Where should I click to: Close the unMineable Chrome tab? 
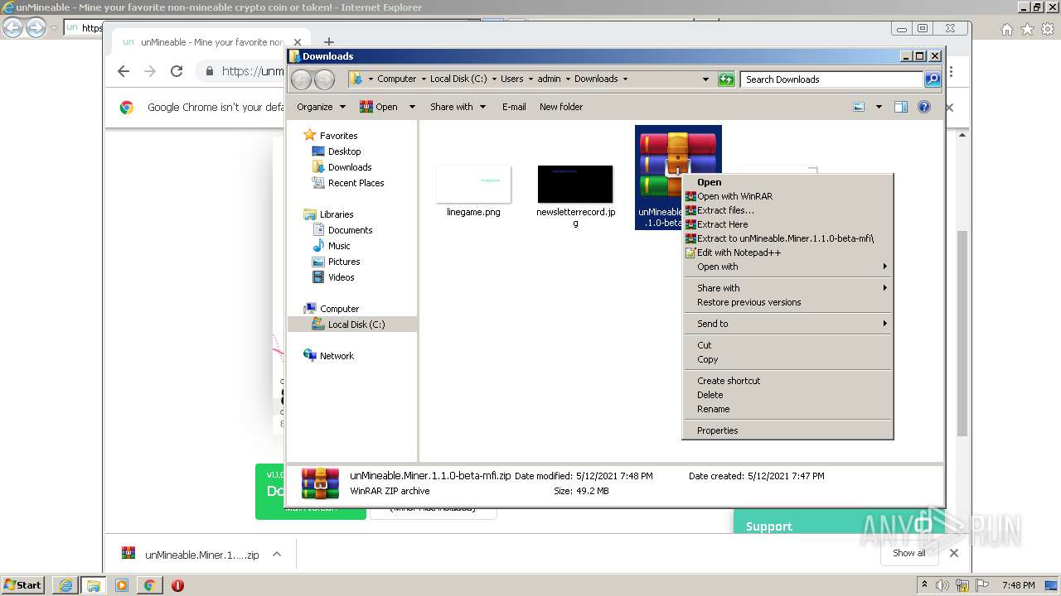point(298,42)
